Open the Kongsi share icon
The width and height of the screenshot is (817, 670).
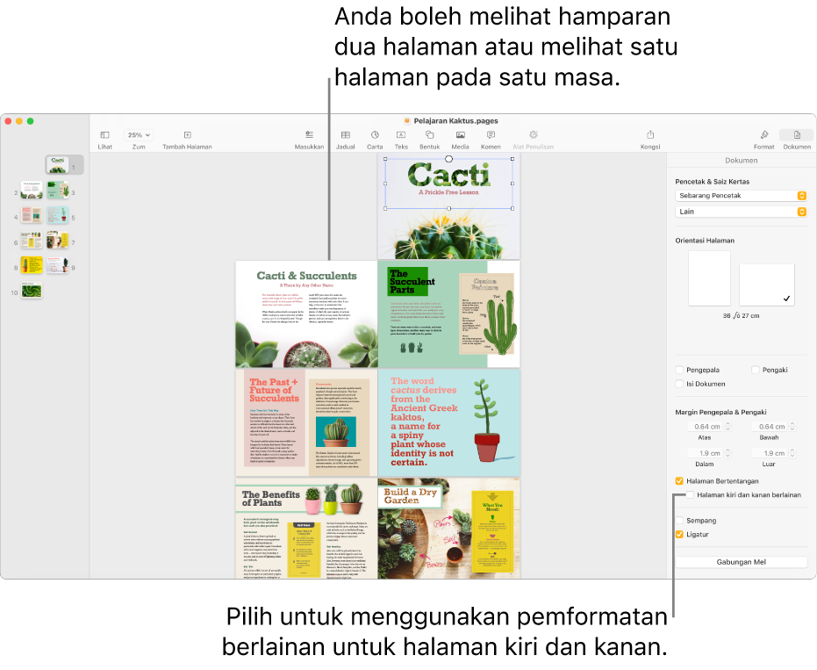pyautogui.click(x=650, y=135)
